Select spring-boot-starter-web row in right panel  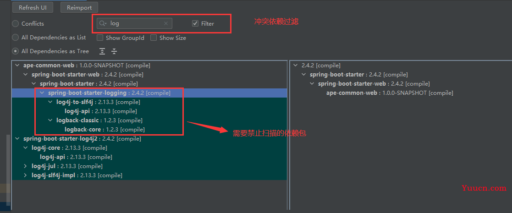401,84
